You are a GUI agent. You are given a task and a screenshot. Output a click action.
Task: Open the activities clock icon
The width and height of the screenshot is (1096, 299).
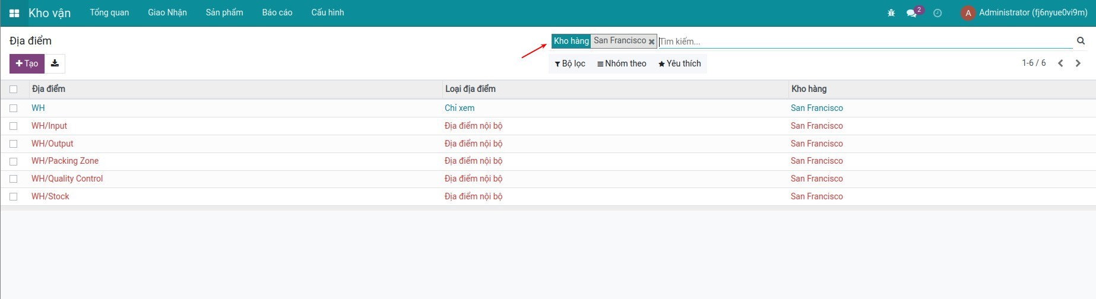click(x=937, y=13)
